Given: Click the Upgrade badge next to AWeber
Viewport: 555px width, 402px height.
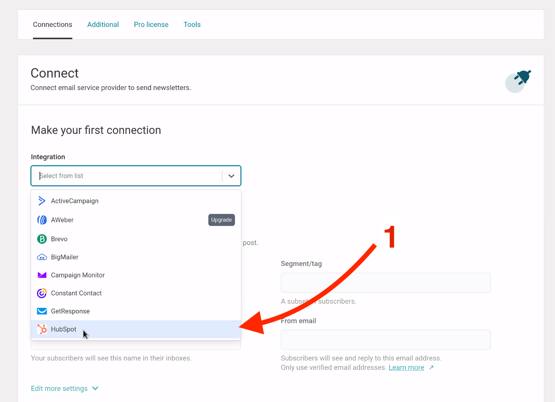Looking at the screenshot, I should [x=221, y=220].
